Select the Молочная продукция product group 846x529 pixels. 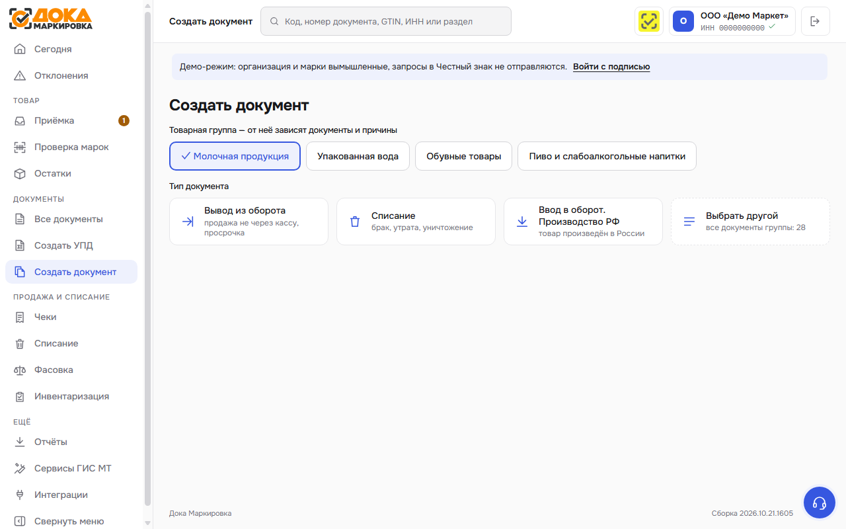click(235, 157)
